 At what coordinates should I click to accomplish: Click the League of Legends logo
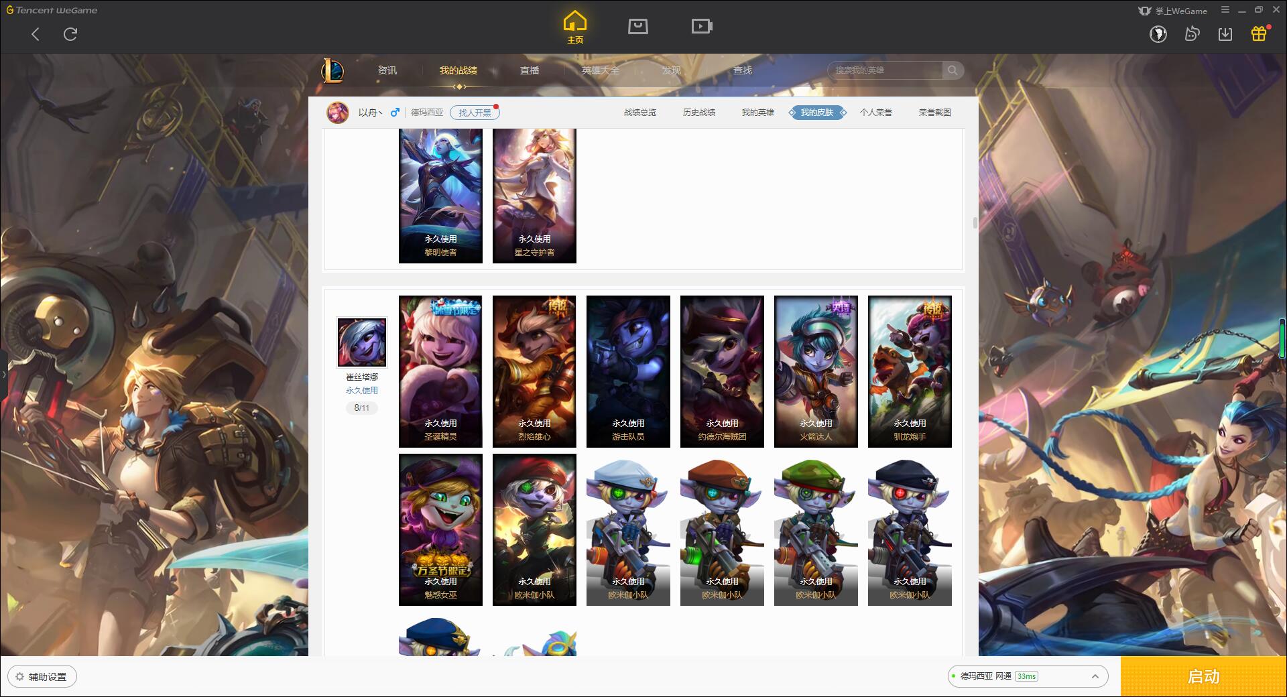coord(332,70)
